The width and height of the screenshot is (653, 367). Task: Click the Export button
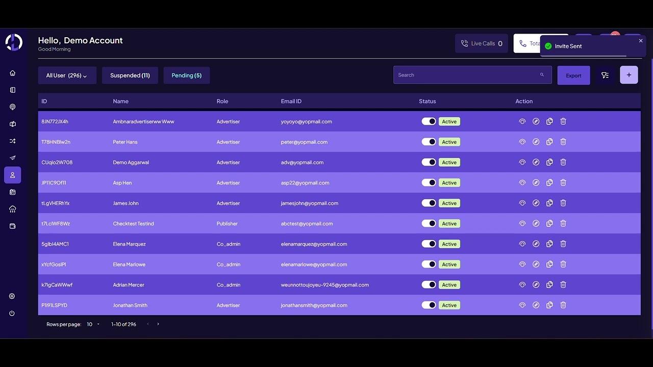point(573,75)
